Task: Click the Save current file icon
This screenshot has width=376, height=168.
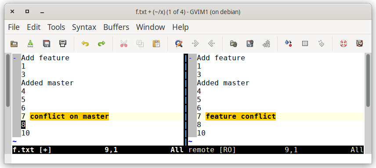Action: (x=30, y=44)
